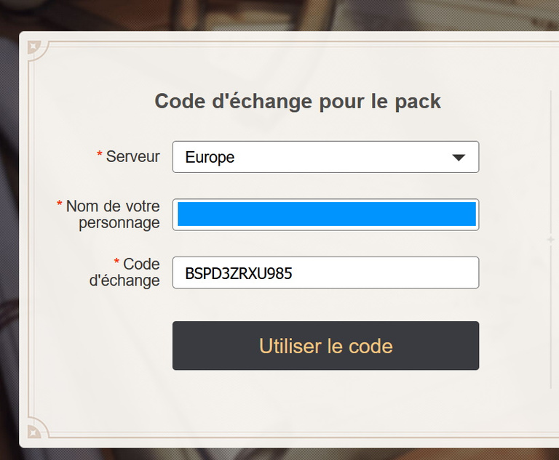Submit with Utiliser le code button
This screenshot has height=460, width=559.
pyautogui.click(x=325, y=346)
